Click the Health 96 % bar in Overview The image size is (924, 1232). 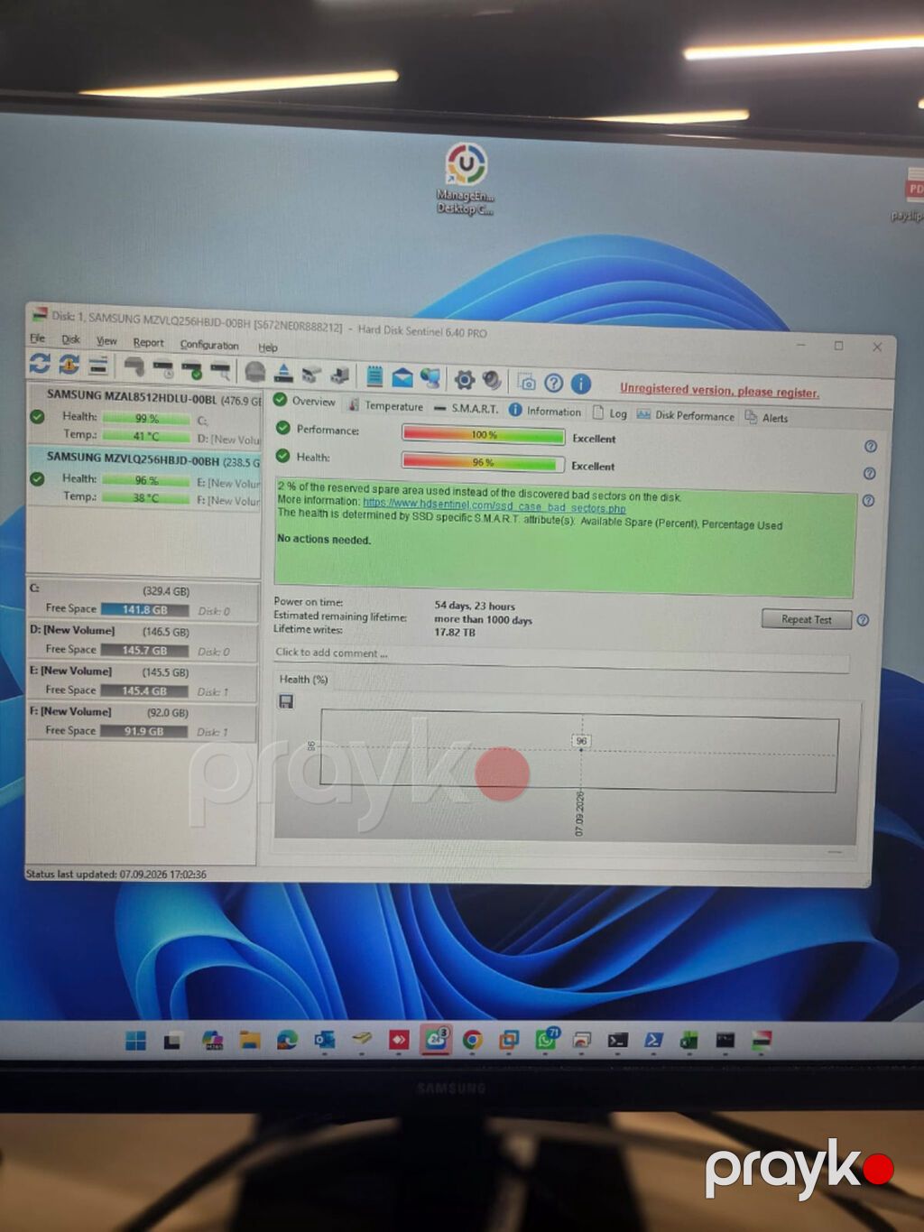coord(483,463)
